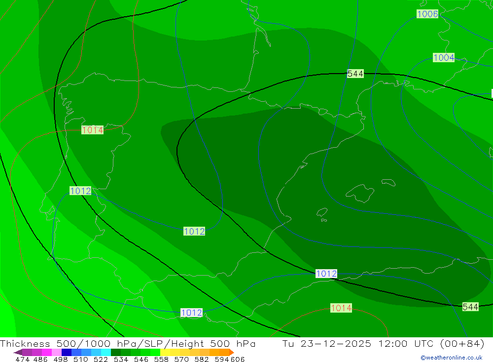Click red 1014 label over northwest Iberia
Screen dimensions: 493x362
click(x=93, y=130)
